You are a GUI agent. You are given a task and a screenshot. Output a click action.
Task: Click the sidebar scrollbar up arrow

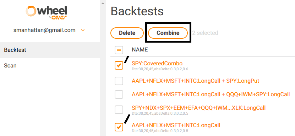pyautogui.click(x=103, y=3)
